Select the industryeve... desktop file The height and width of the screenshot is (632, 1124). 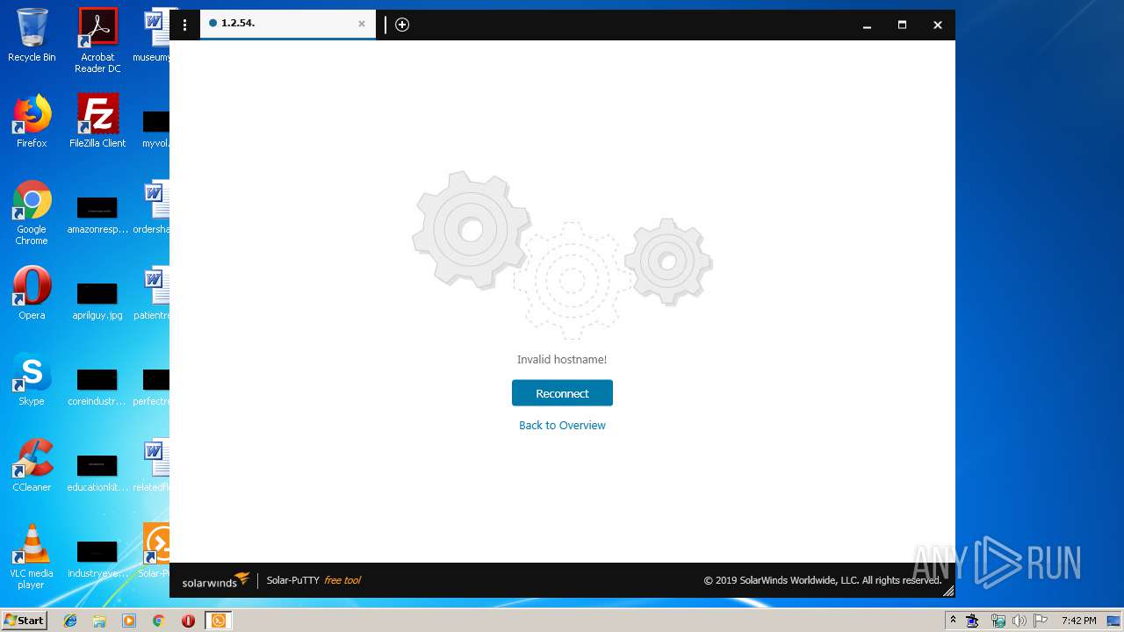click(97, 559)
